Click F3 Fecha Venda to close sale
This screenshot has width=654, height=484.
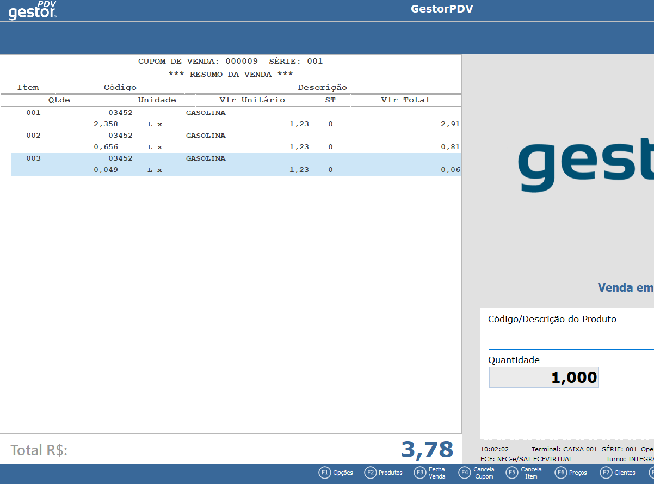coord(429,473)
